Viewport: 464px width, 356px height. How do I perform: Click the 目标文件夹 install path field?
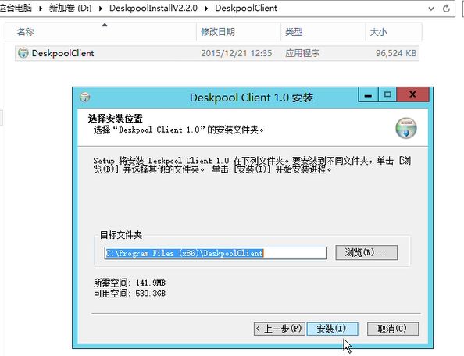(216, 253)
